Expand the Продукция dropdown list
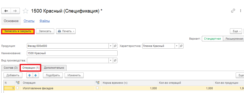The width and height of the screenshot is (244, 93). click(x=111, y=46)
